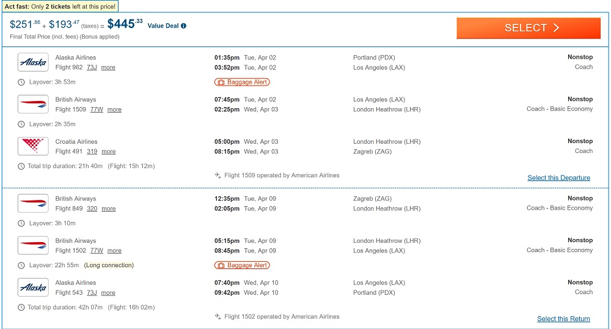611x329 pixels.
Task: Click the Baggage Alert badge under Flight 1502
Action: point(242,265)
